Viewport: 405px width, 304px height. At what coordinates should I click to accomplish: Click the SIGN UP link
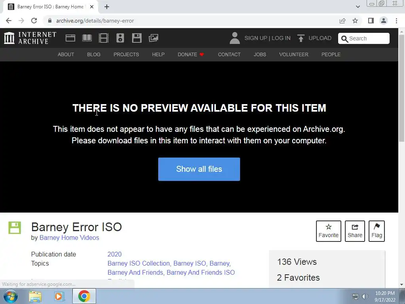point(256,38)
